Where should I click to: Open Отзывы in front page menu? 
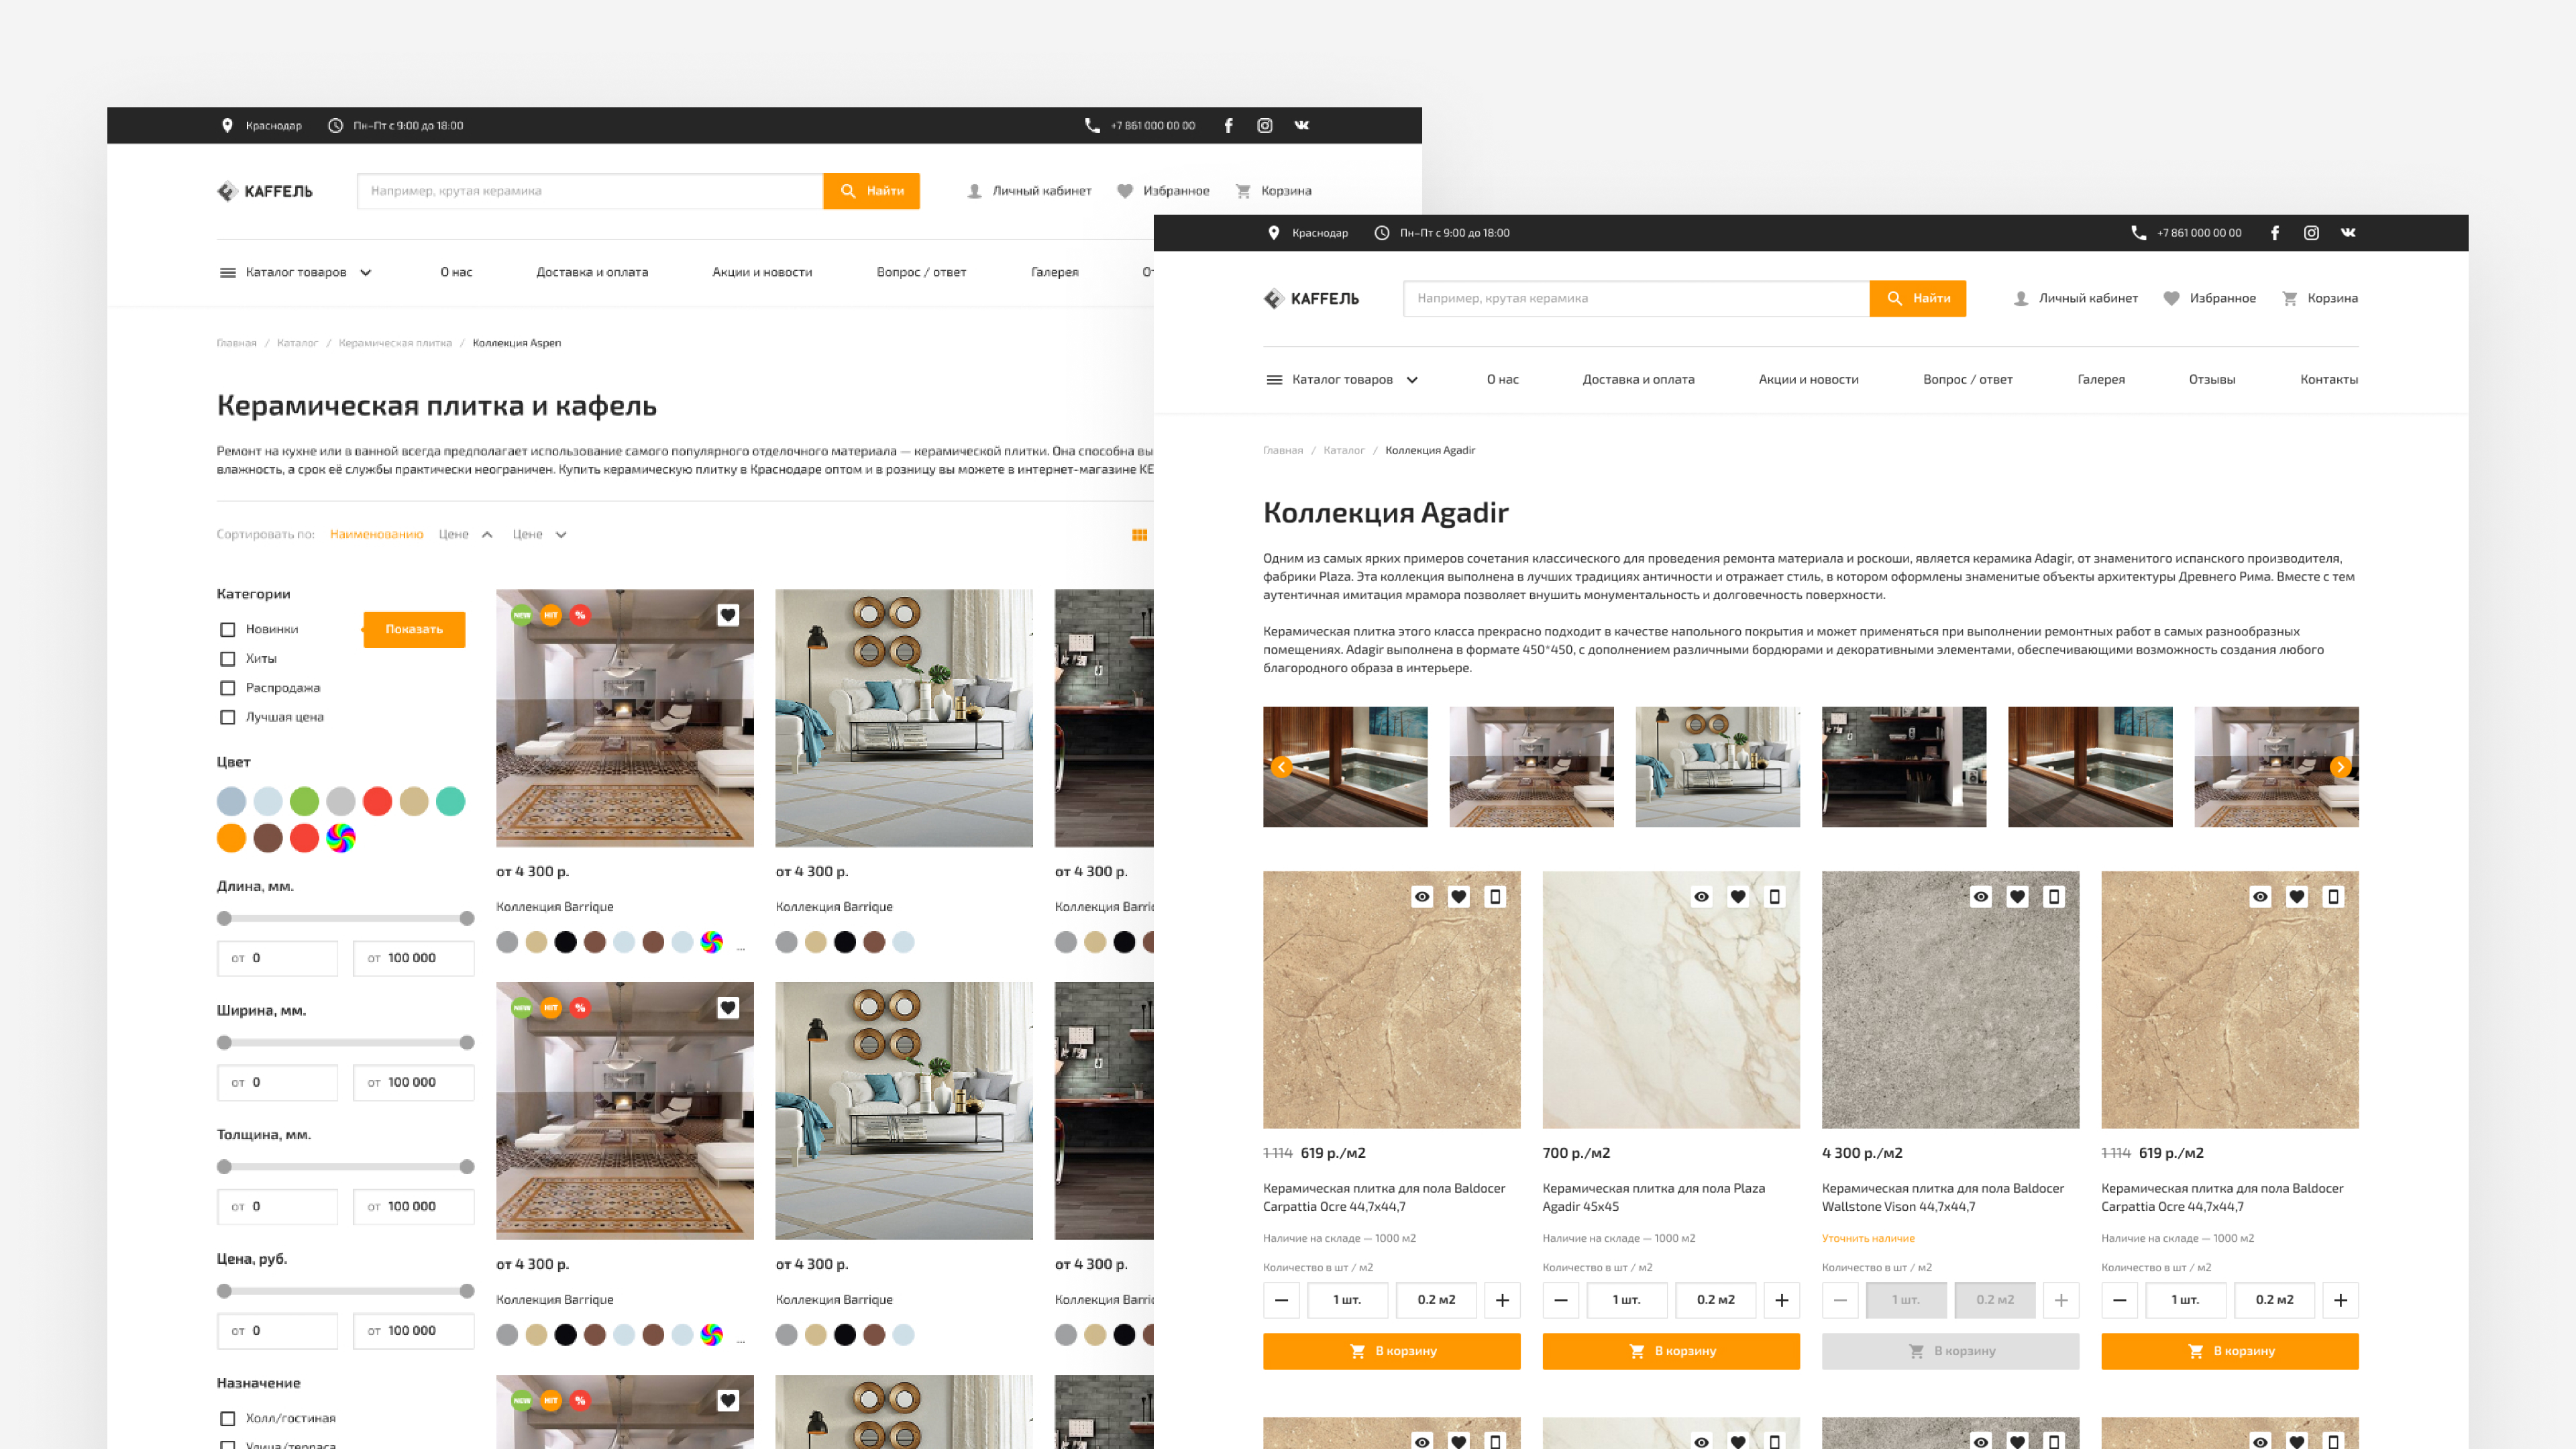click(x=2211, y=380)
